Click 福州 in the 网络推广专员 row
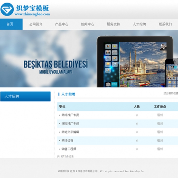178x178 pixels. coord(160,115)
